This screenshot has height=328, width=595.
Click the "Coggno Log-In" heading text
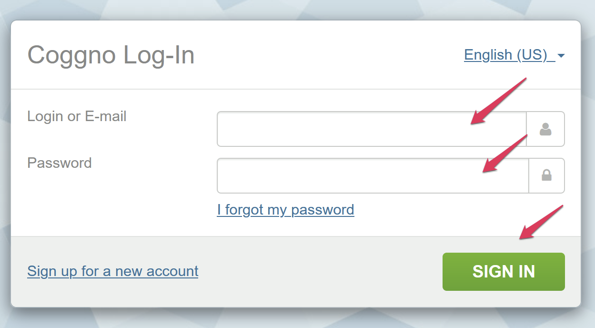coord(111,55)
